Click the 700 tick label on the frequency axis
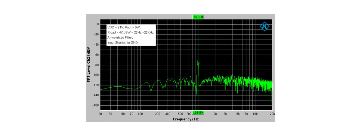361x135 pixels. [x=189, y=114]
